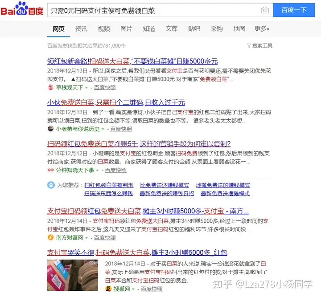Click the 搜狐网 source name
The height and width of the screenshot is (297, 321).
pyautogui.click(x=122, y=289)
